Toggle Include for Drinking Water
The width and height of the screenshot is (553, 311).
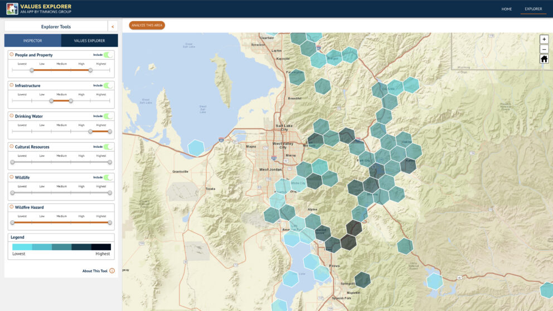[x=108, y=116]
